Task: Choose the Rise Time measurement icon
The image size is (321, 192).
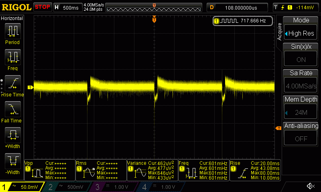Action: (x=12, y=84)
